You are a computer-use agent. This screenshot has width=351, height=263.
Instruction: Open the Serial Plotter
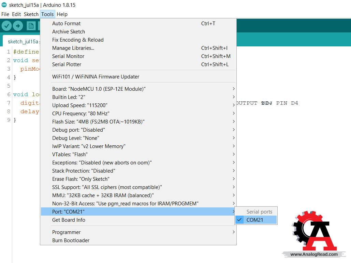tap(138, 64)
